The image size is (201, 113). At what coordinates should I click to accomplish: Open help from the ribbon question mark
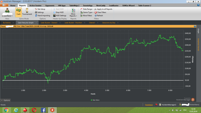coord(198,5)
